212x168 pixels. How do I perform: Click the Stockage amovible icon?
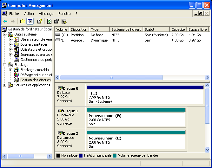tap(17, 70)
